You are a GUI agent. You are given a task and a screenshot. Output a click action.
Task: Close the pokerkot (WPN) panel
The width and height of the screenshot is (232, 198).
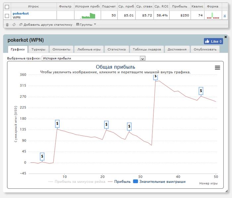pos(225,37)
